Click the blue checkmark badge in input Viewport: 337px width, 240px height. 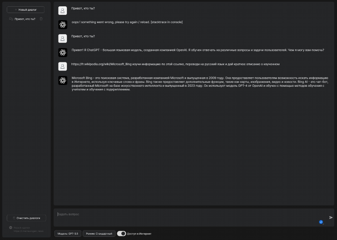click(x=321, y=222)
